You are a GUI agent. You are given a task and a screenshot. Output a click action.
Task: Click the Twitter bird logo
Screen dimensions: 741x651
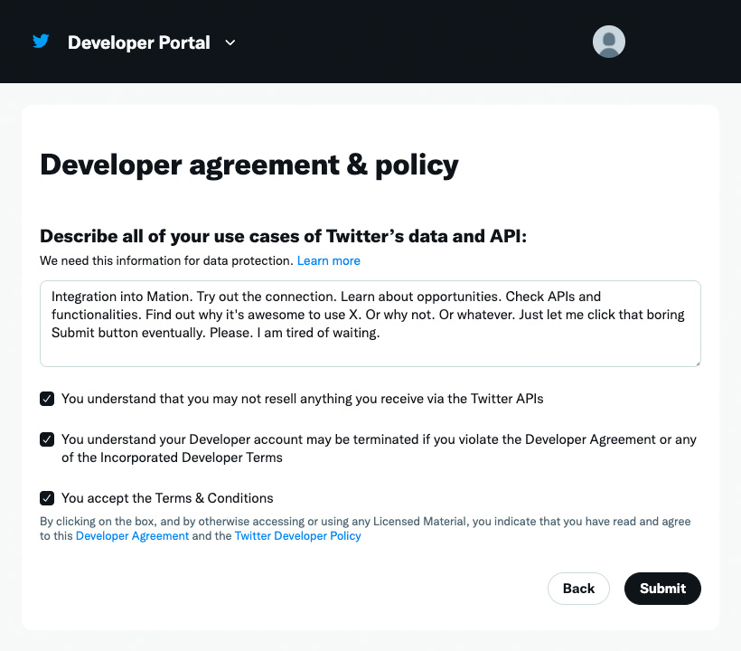pyautogui.click(x=41, y=42)
